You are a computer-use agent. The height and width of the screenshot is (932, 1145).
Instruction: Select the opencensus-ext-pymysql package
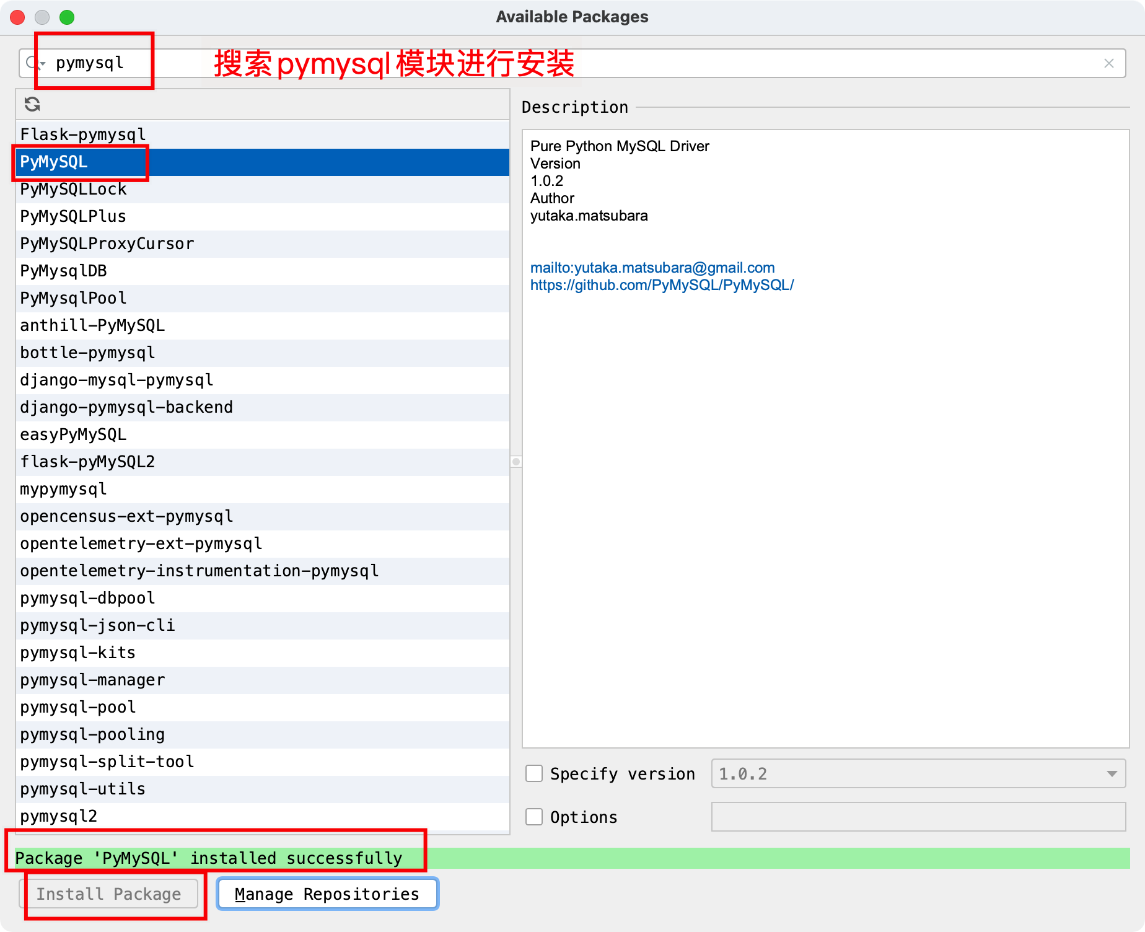click(263, 516)
